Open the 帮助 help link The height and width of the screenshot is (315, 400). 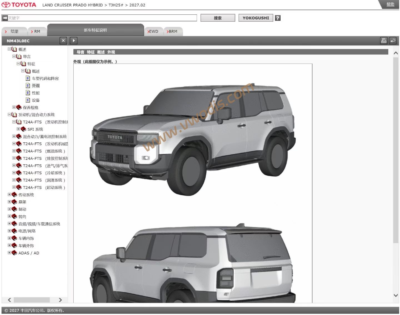click(x=390, y=4)
